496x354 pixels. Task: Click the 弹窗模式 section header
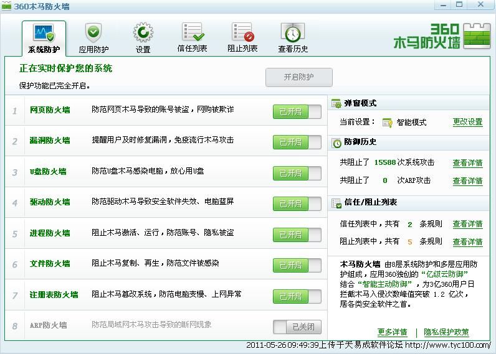pyautogui.click(x=409, y=103)
